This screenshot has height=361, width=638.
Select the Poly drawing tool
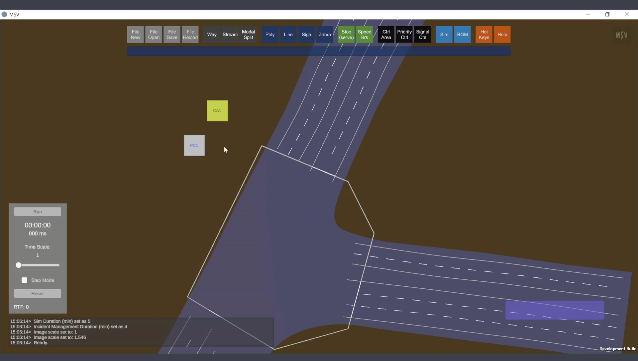tap(270, 35)
